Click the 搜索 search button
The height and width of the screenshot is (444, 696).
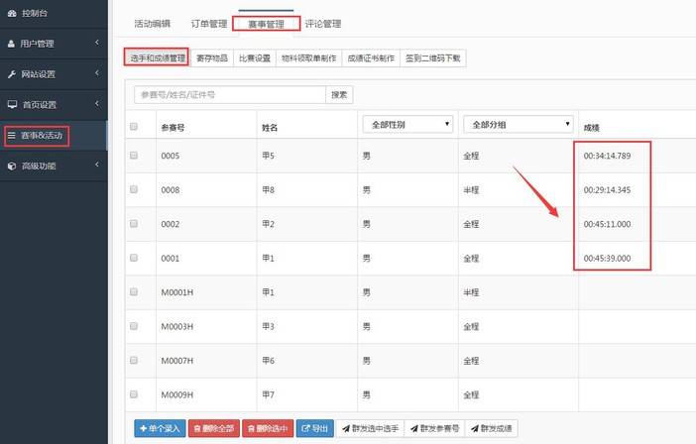[339, 94]
